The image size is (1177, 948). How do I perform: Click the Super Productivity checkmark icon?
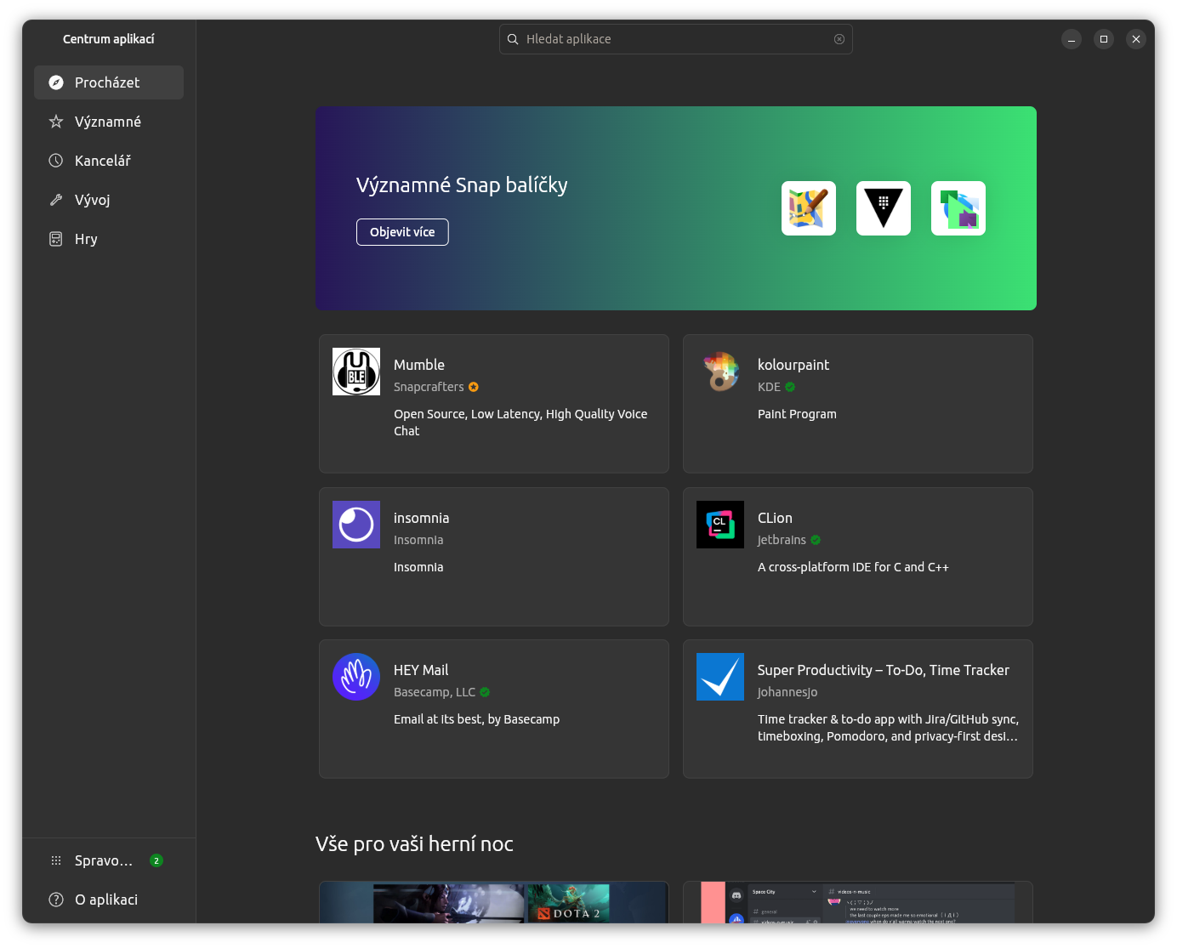coord(720,677)
